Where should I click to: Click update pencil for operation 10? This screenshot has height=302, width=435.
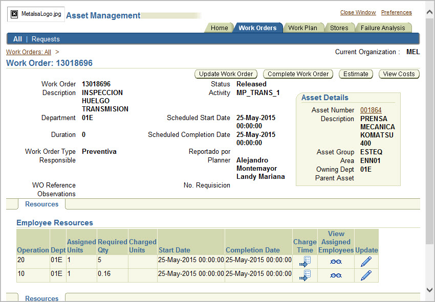[366, 275]
